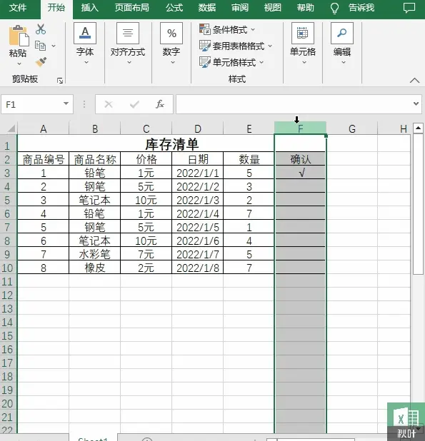Screen dimensions: 425x441
Task: Select row 5 header
Action: coord(7,200)
